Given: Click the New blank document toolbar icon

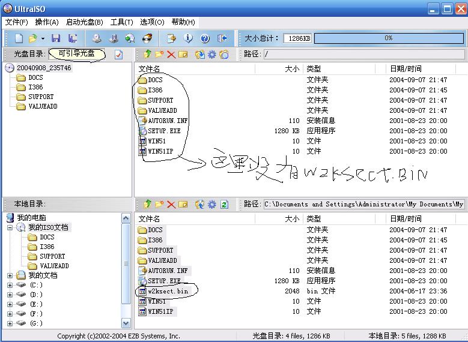Looking at the screenshot, I should [19, 38].
